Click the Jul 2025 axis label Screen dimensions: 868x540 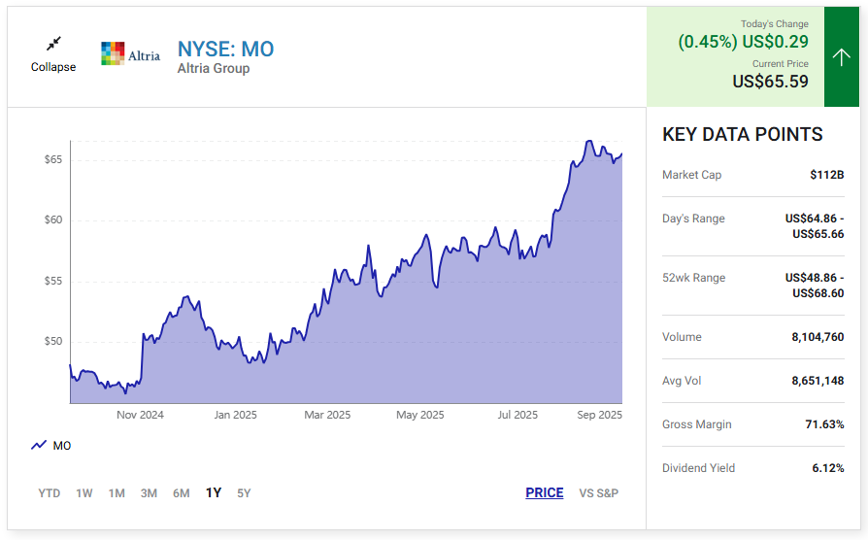coord(517,415)
